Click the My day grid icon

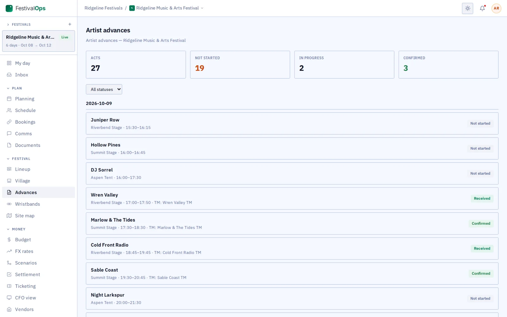[x=9, y=63]
